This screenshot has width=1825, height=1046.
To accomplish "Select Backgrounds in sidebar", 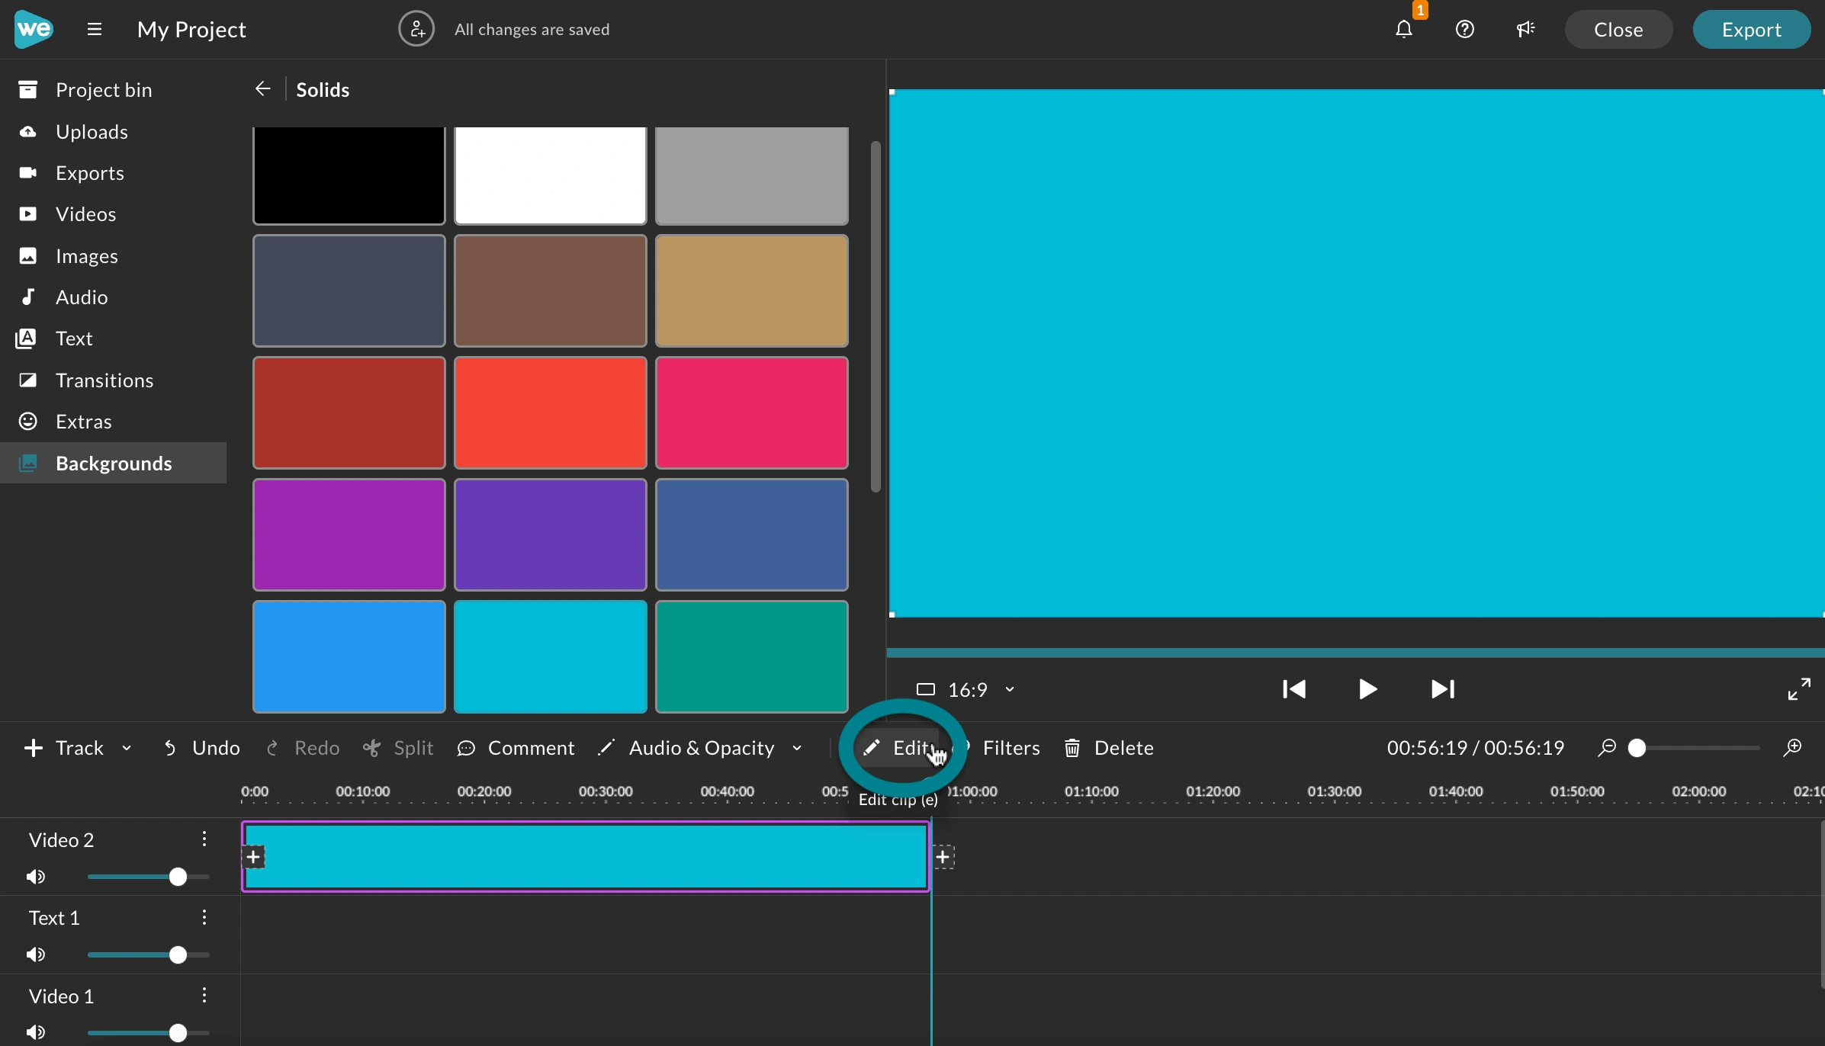I will (113, 463).
